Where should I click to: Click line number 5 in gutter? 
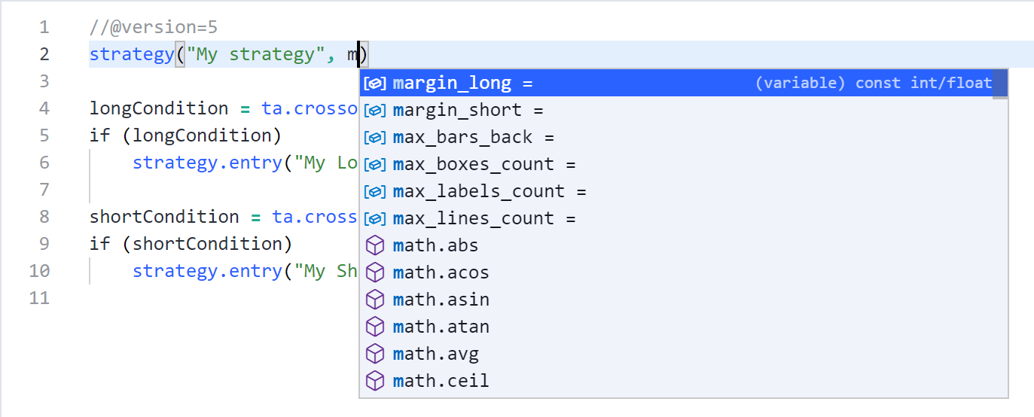click(x=44, y=136)
